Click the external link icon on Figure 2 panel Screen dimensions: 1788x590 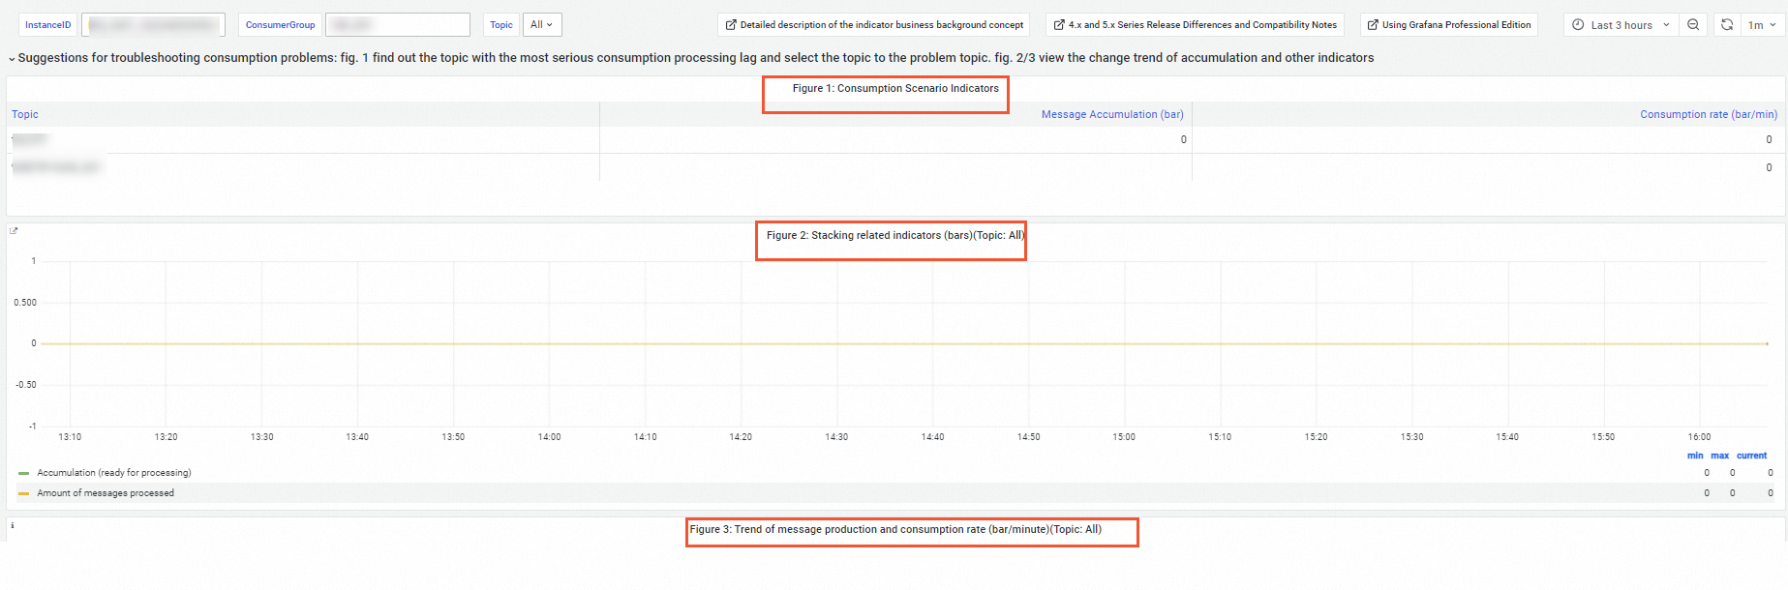[14, 231]
